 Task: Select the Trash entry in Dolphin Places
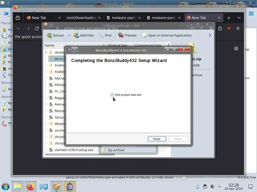[7, 75]
